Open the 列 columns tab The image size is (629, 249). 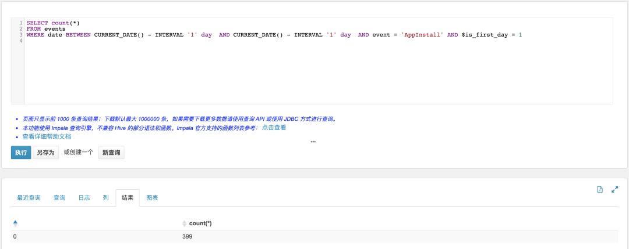pyautogui.click(x=105, y=198)
